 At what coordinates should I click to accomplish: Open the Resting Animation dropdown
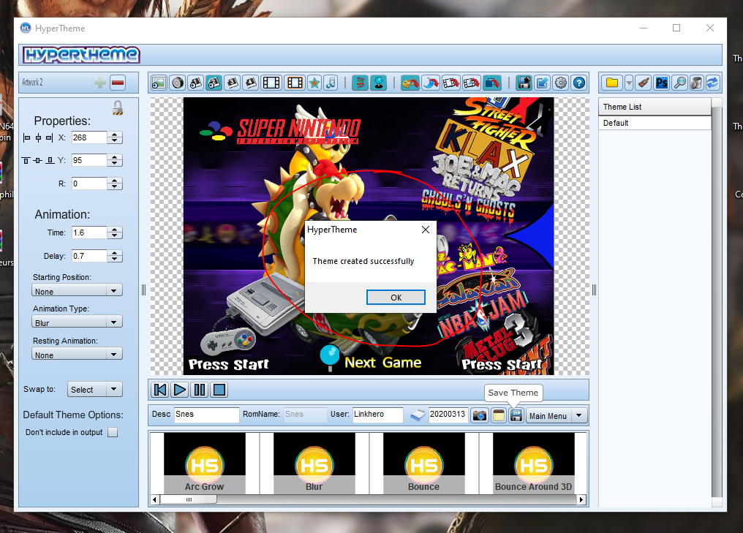(x=77, y=355)
